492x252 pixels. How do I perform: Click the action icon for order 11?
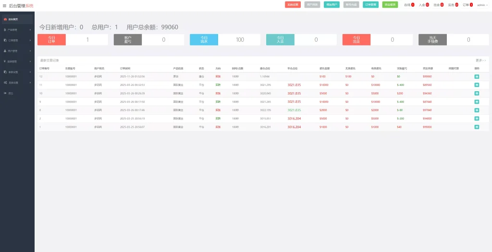click(x=477, y=85)
